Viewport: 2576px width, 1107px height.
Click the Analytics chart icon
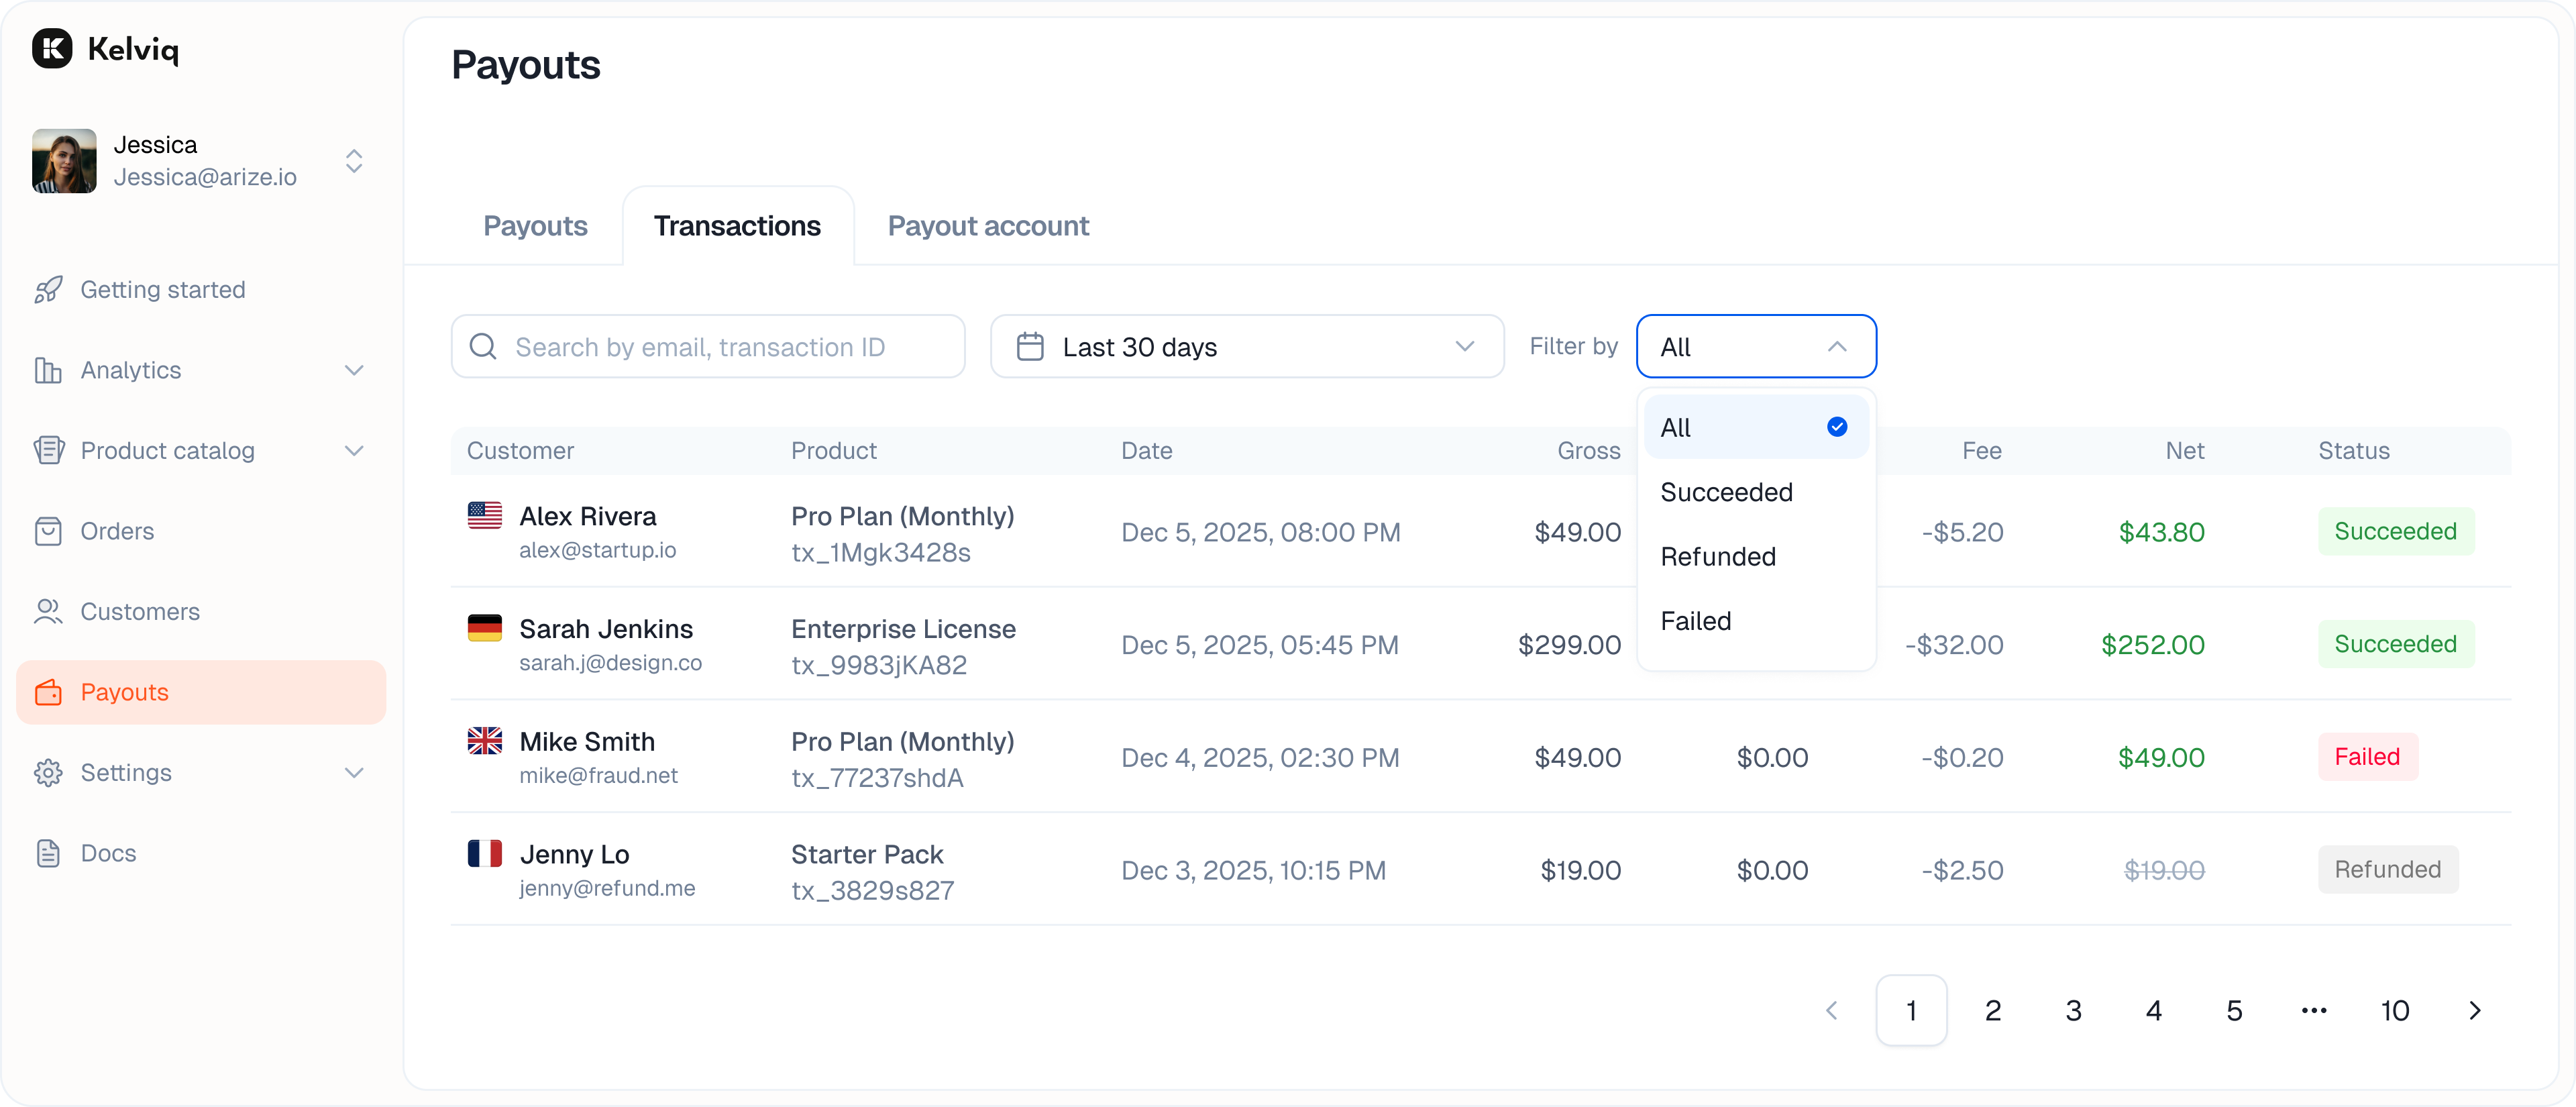[49, 370]
